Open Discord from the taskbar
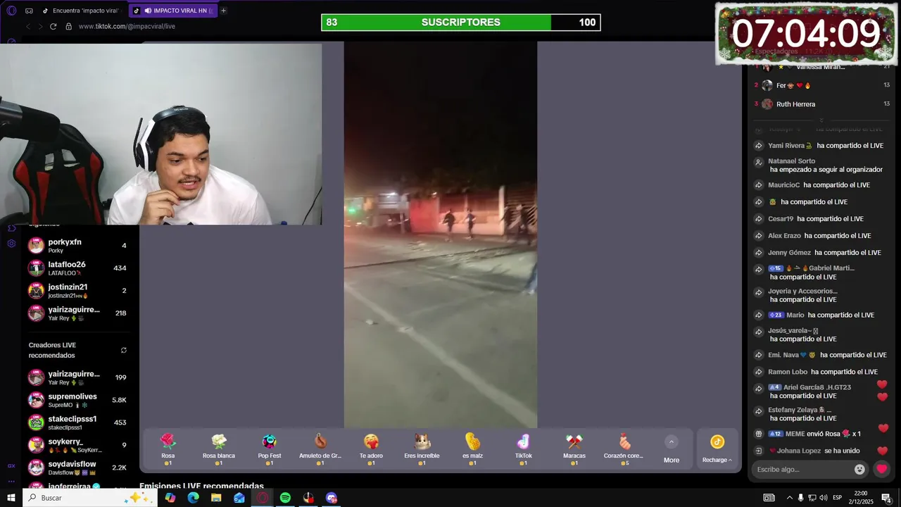 click(x=332, y=498)
